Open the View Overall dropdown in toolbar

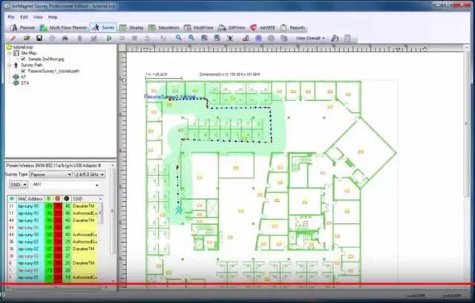pos(309,37)
